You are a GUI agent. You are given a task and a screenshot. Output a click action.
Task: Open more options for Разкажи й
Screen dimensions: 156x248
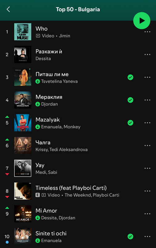[x=147, y=55]
